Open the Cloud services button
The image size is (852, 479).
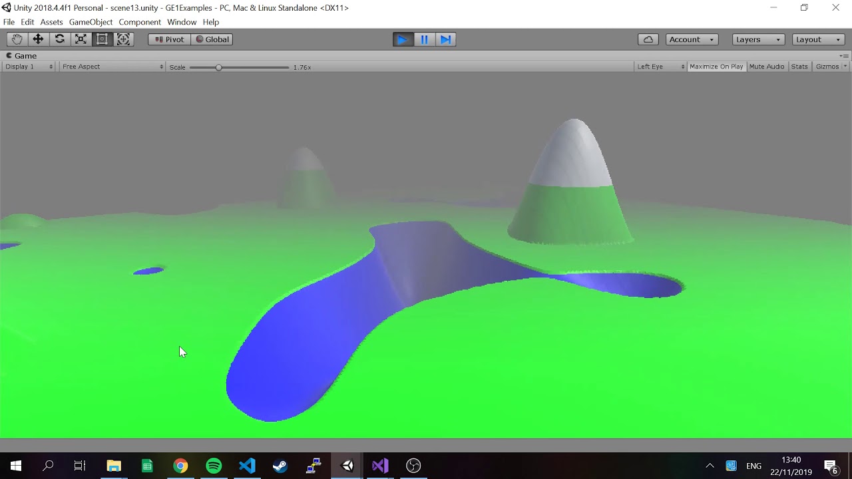point(648,39)
